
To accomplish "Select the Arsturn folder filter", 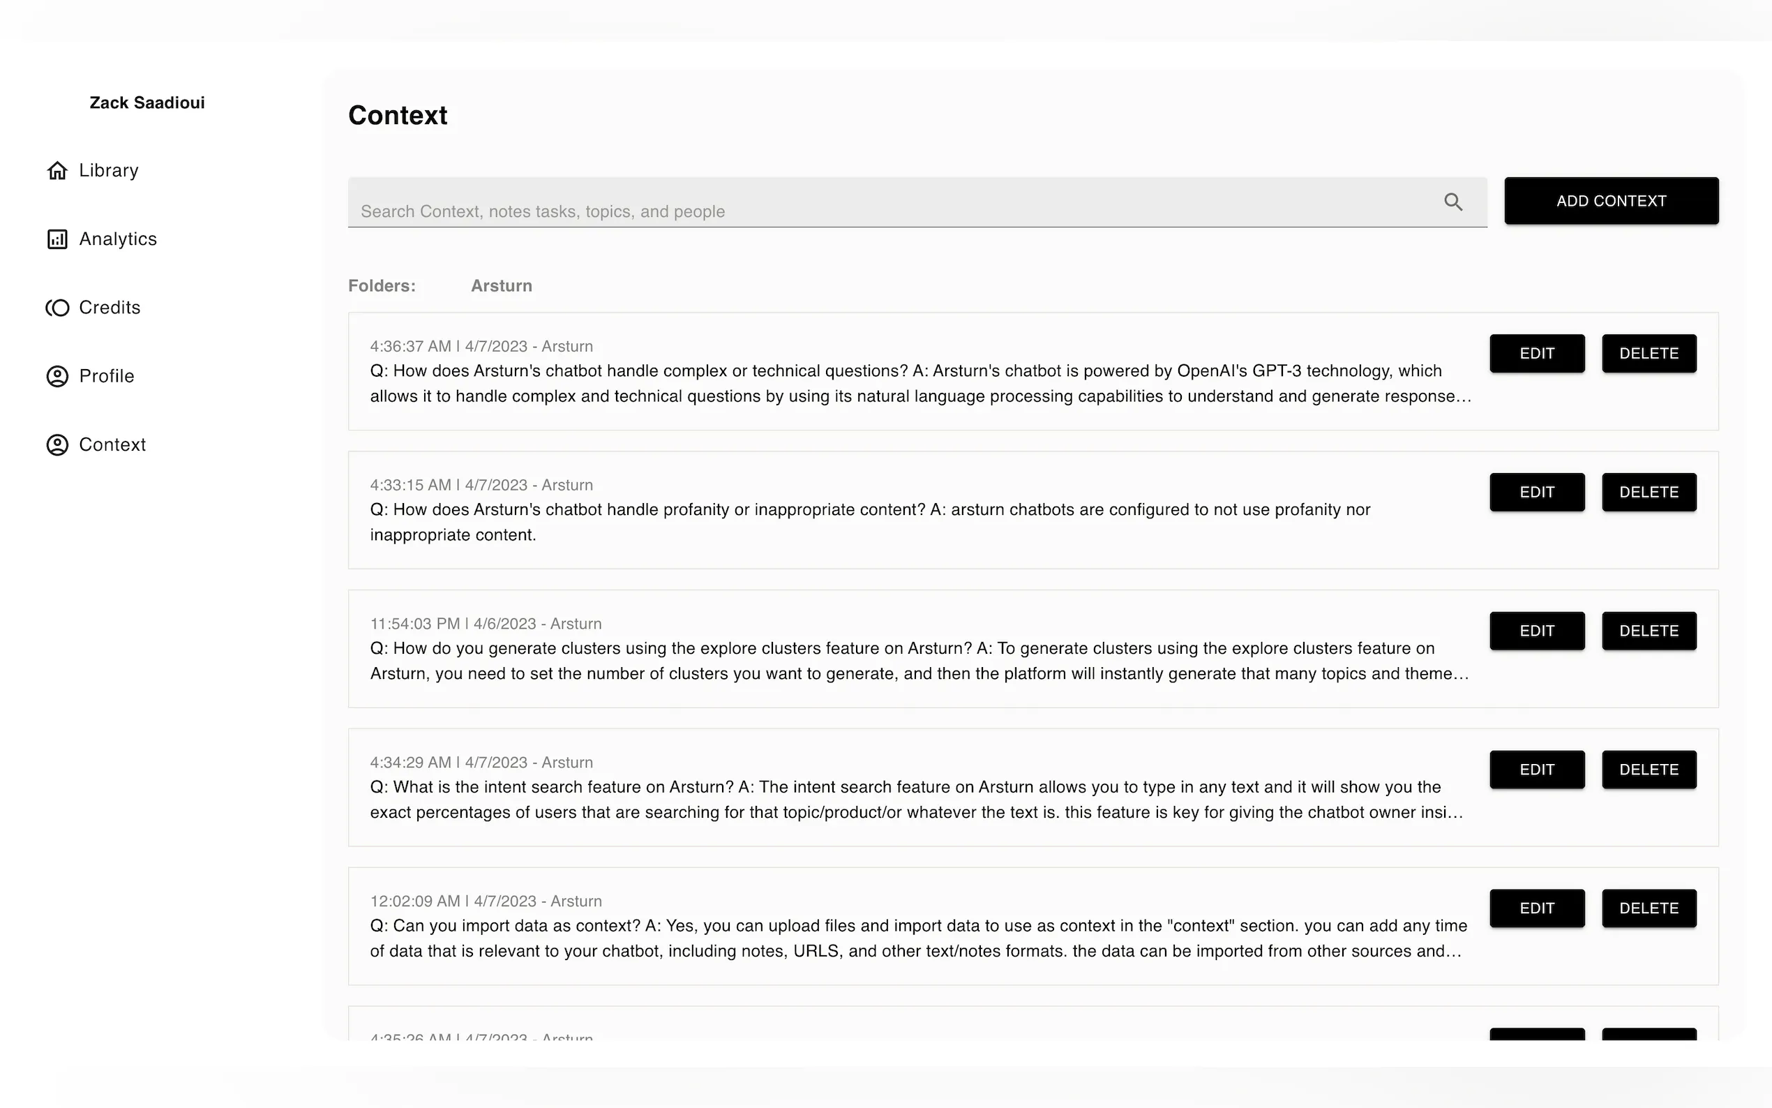I will [x=501, y=286].
